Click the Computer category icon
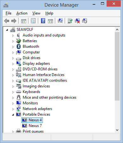123x143 pixels. coord(19,52)
